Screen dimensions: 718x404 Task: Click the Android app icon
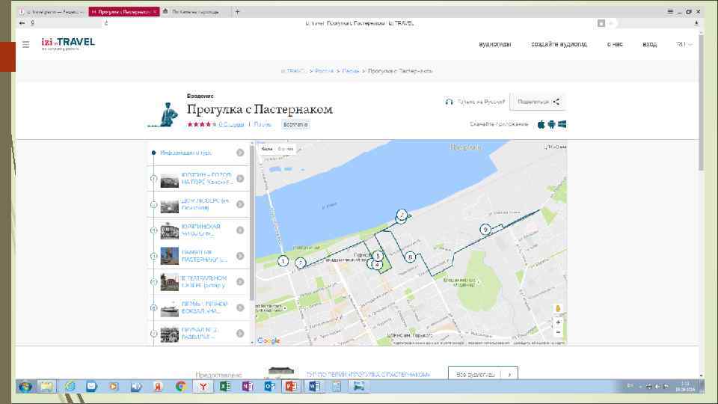click(551, 124)
